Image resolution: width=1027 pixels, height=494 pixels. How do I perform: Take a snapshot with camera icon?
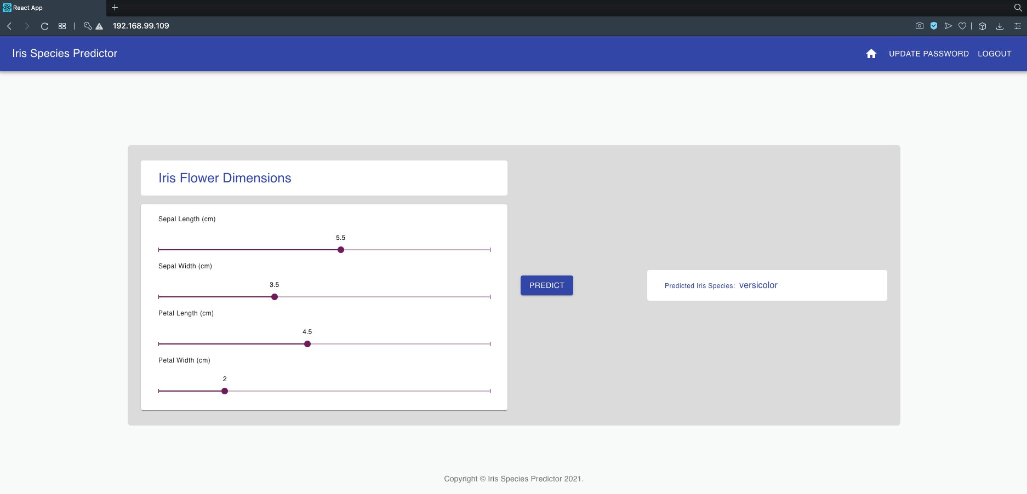(919, 26)
